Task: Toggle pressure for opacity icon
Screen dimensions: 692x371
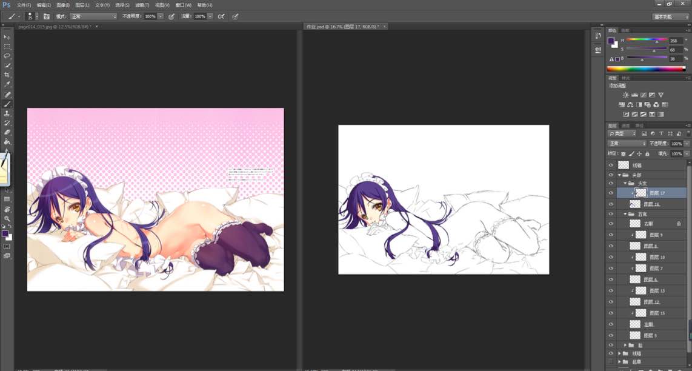Action: click(171, 16)
